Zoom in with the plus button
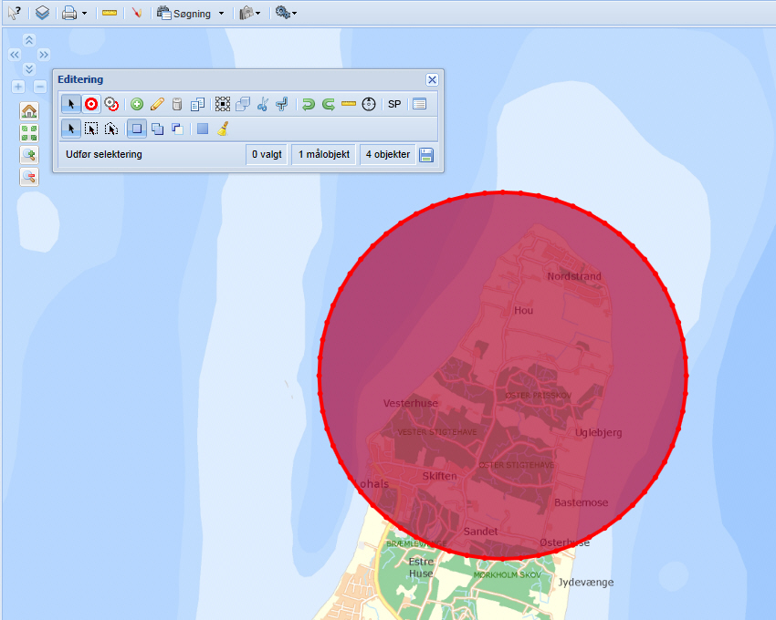This screenshot has width=776, height=620. pos(18,87)
